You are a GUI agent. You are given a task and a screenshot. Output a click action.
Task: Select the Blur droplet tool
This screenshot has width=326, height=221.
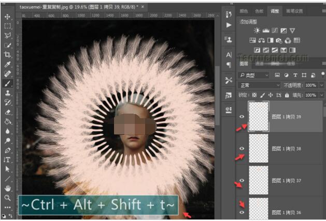click(7, 131)
